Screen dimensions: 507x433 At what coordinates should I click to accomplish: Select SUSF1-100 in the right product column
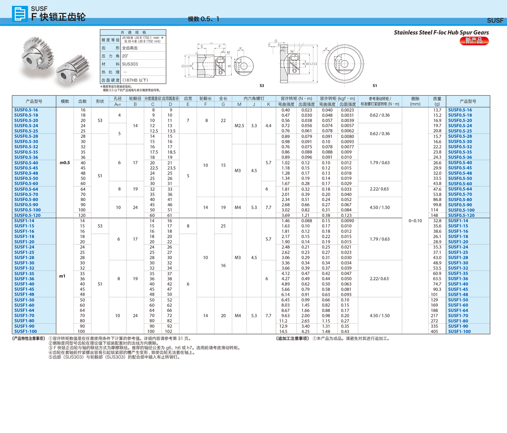(x=459, y=332)
